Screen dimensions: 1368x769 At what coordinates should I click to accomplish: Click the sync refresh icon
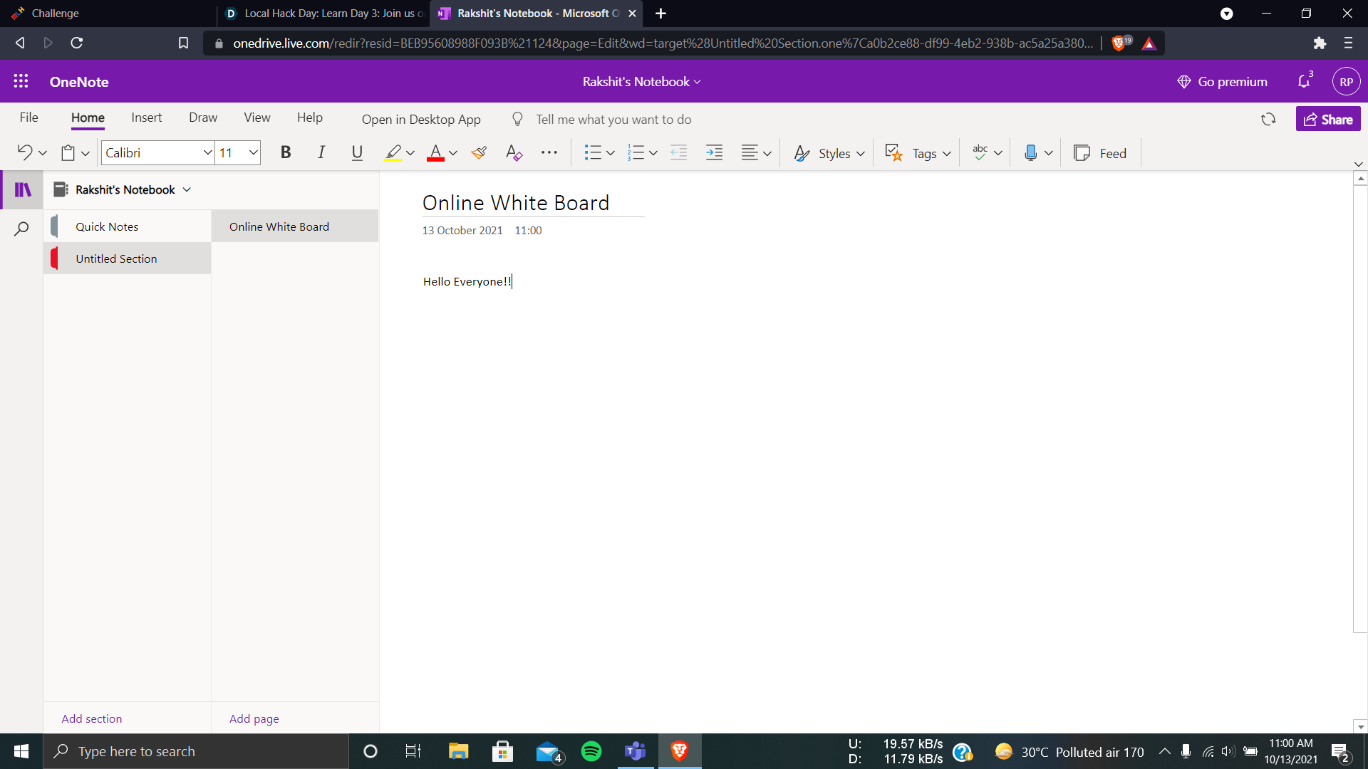(x=1268, y=120)
